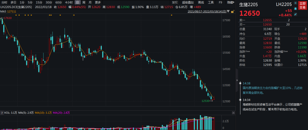
Task: Select the 60分 period tab
Action: click(58, 2)
